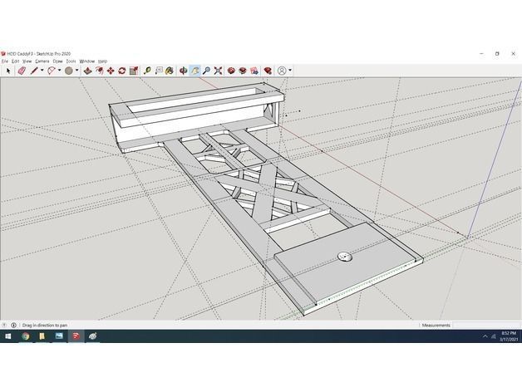Viewport: 522px width, 392px height.
Task: Open the Edit menu
Action: pyautogui.click(x=16, y=61)
